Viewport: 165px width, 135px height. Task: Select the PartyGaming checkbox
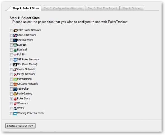pyautogui.click(x=11, y=94)
